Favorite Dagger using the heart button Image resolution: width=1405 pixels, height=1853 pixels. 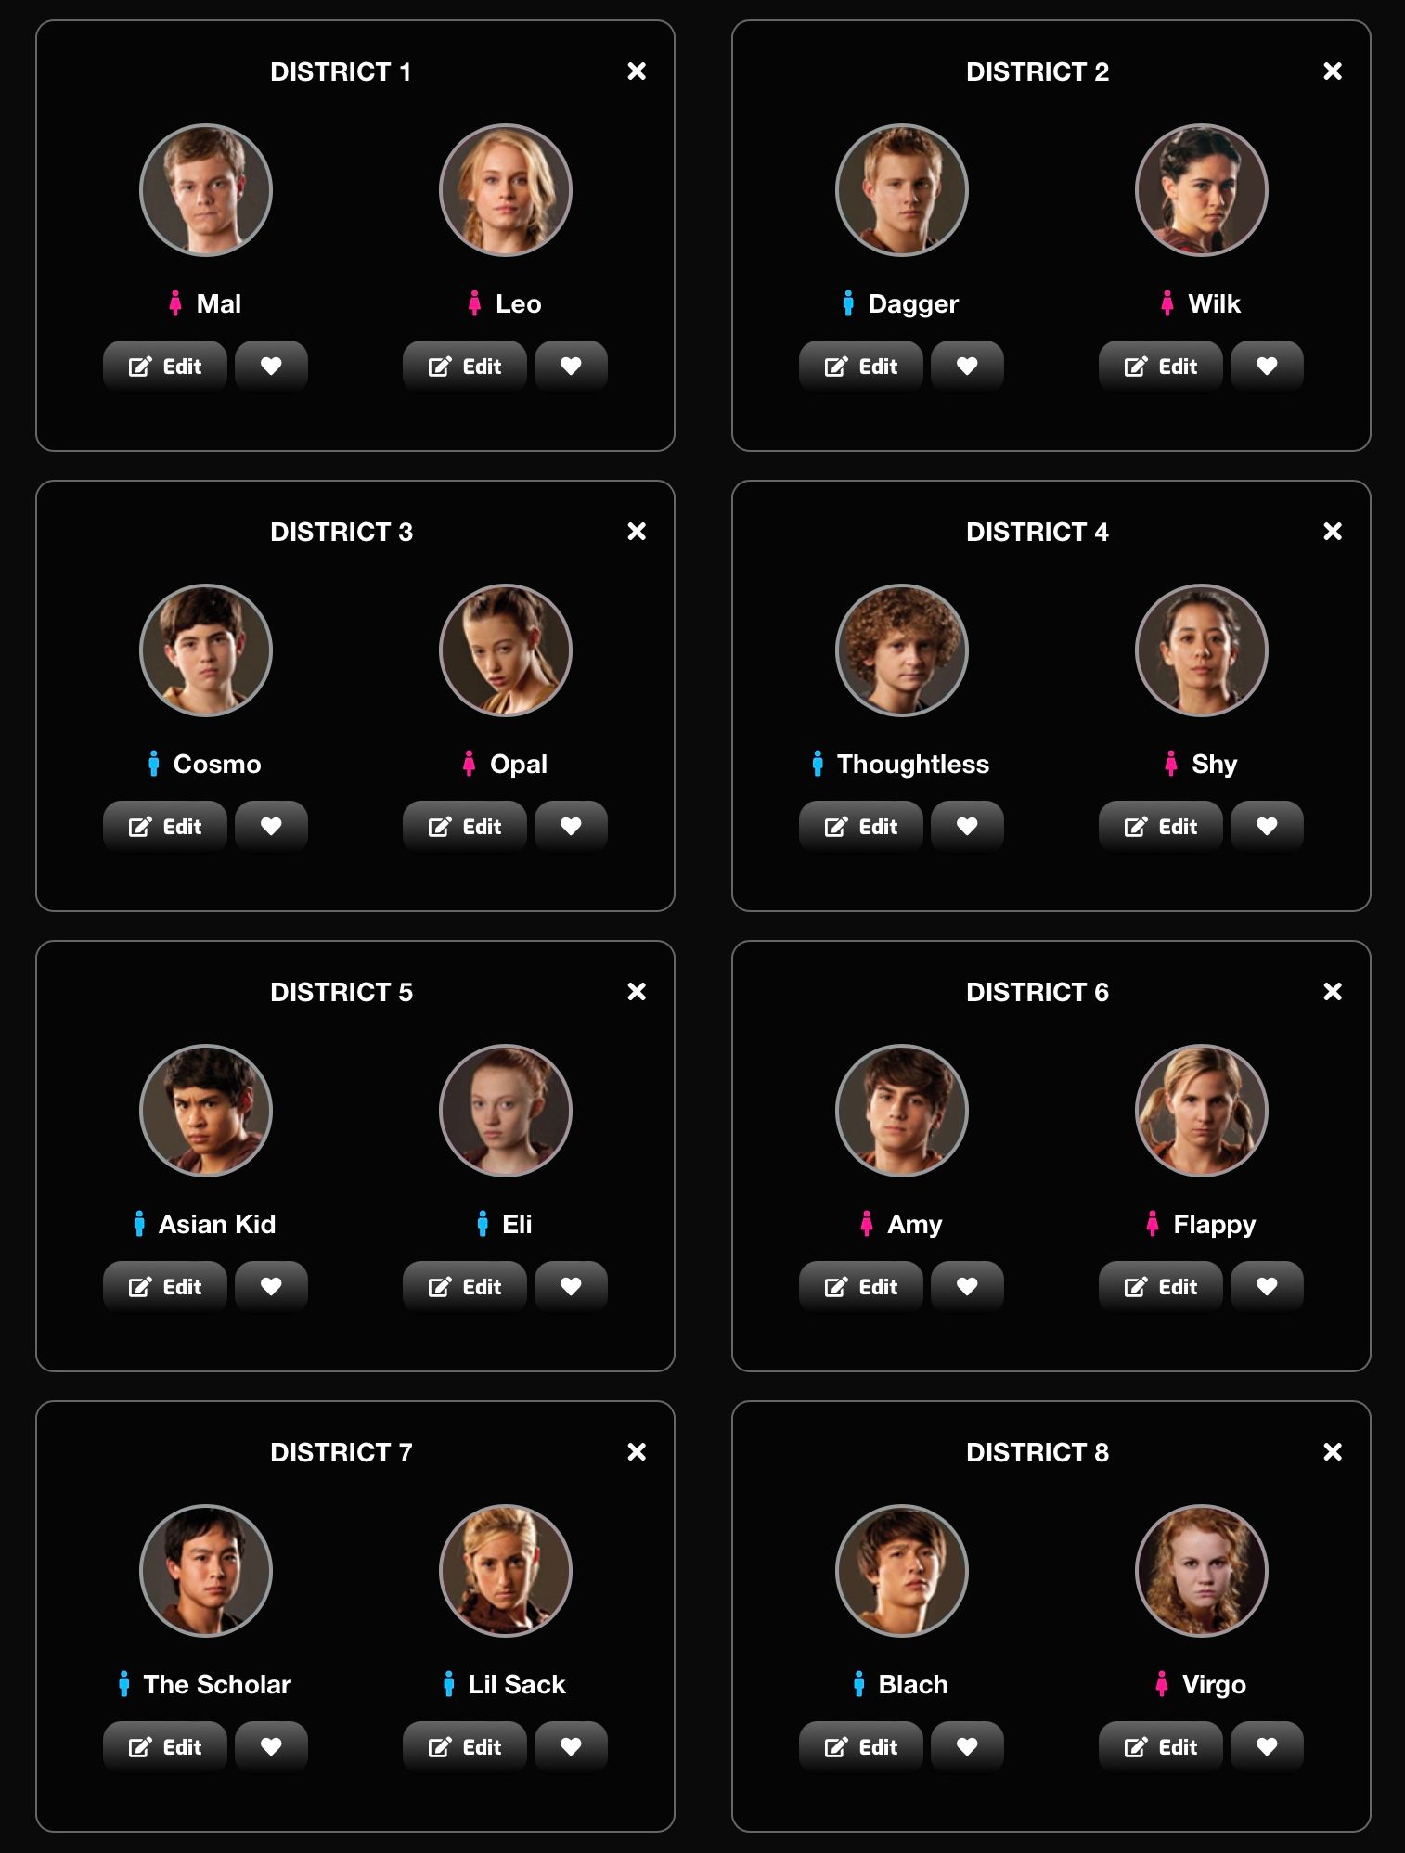[x=967, y=366]
